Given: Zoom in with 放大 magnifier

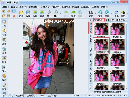Looking at the screenshot, I should [x=49, y=14].
